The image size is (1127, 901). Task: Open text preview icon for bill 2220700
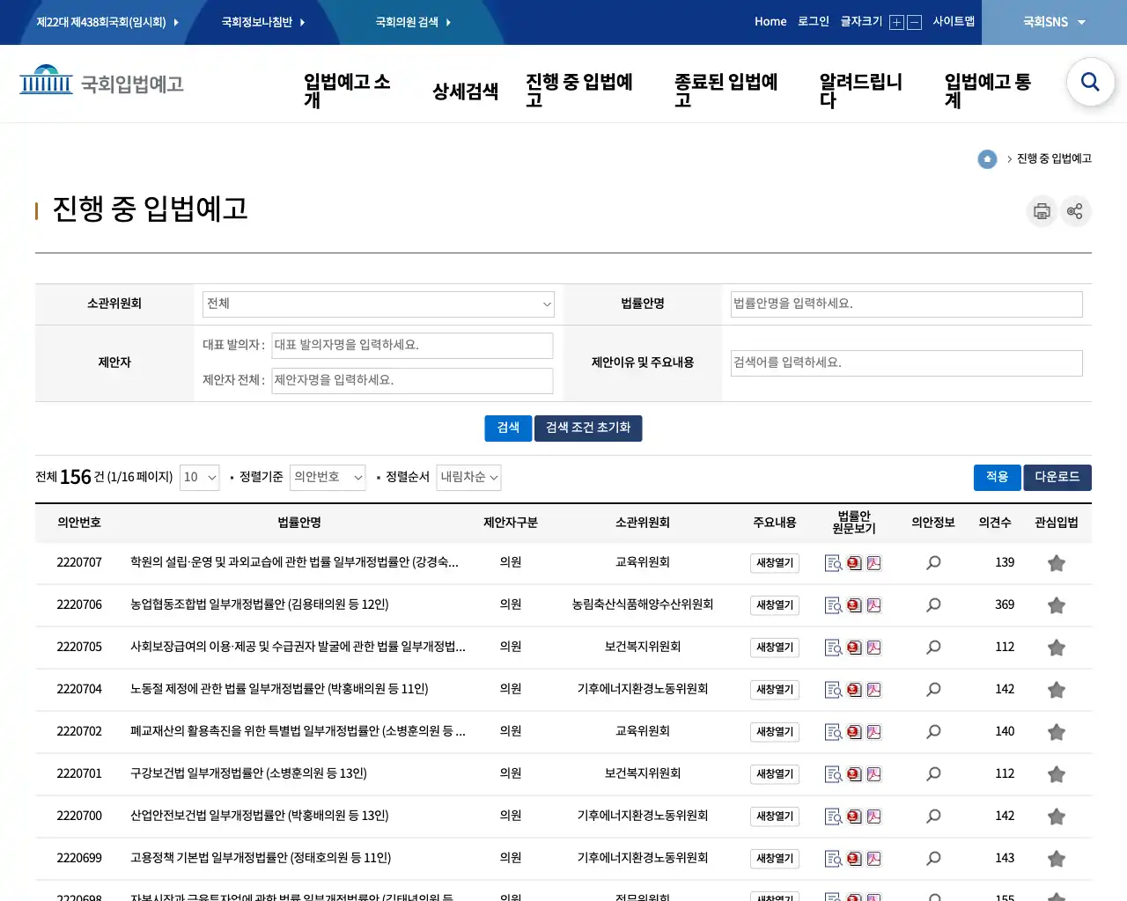(833, 817)
